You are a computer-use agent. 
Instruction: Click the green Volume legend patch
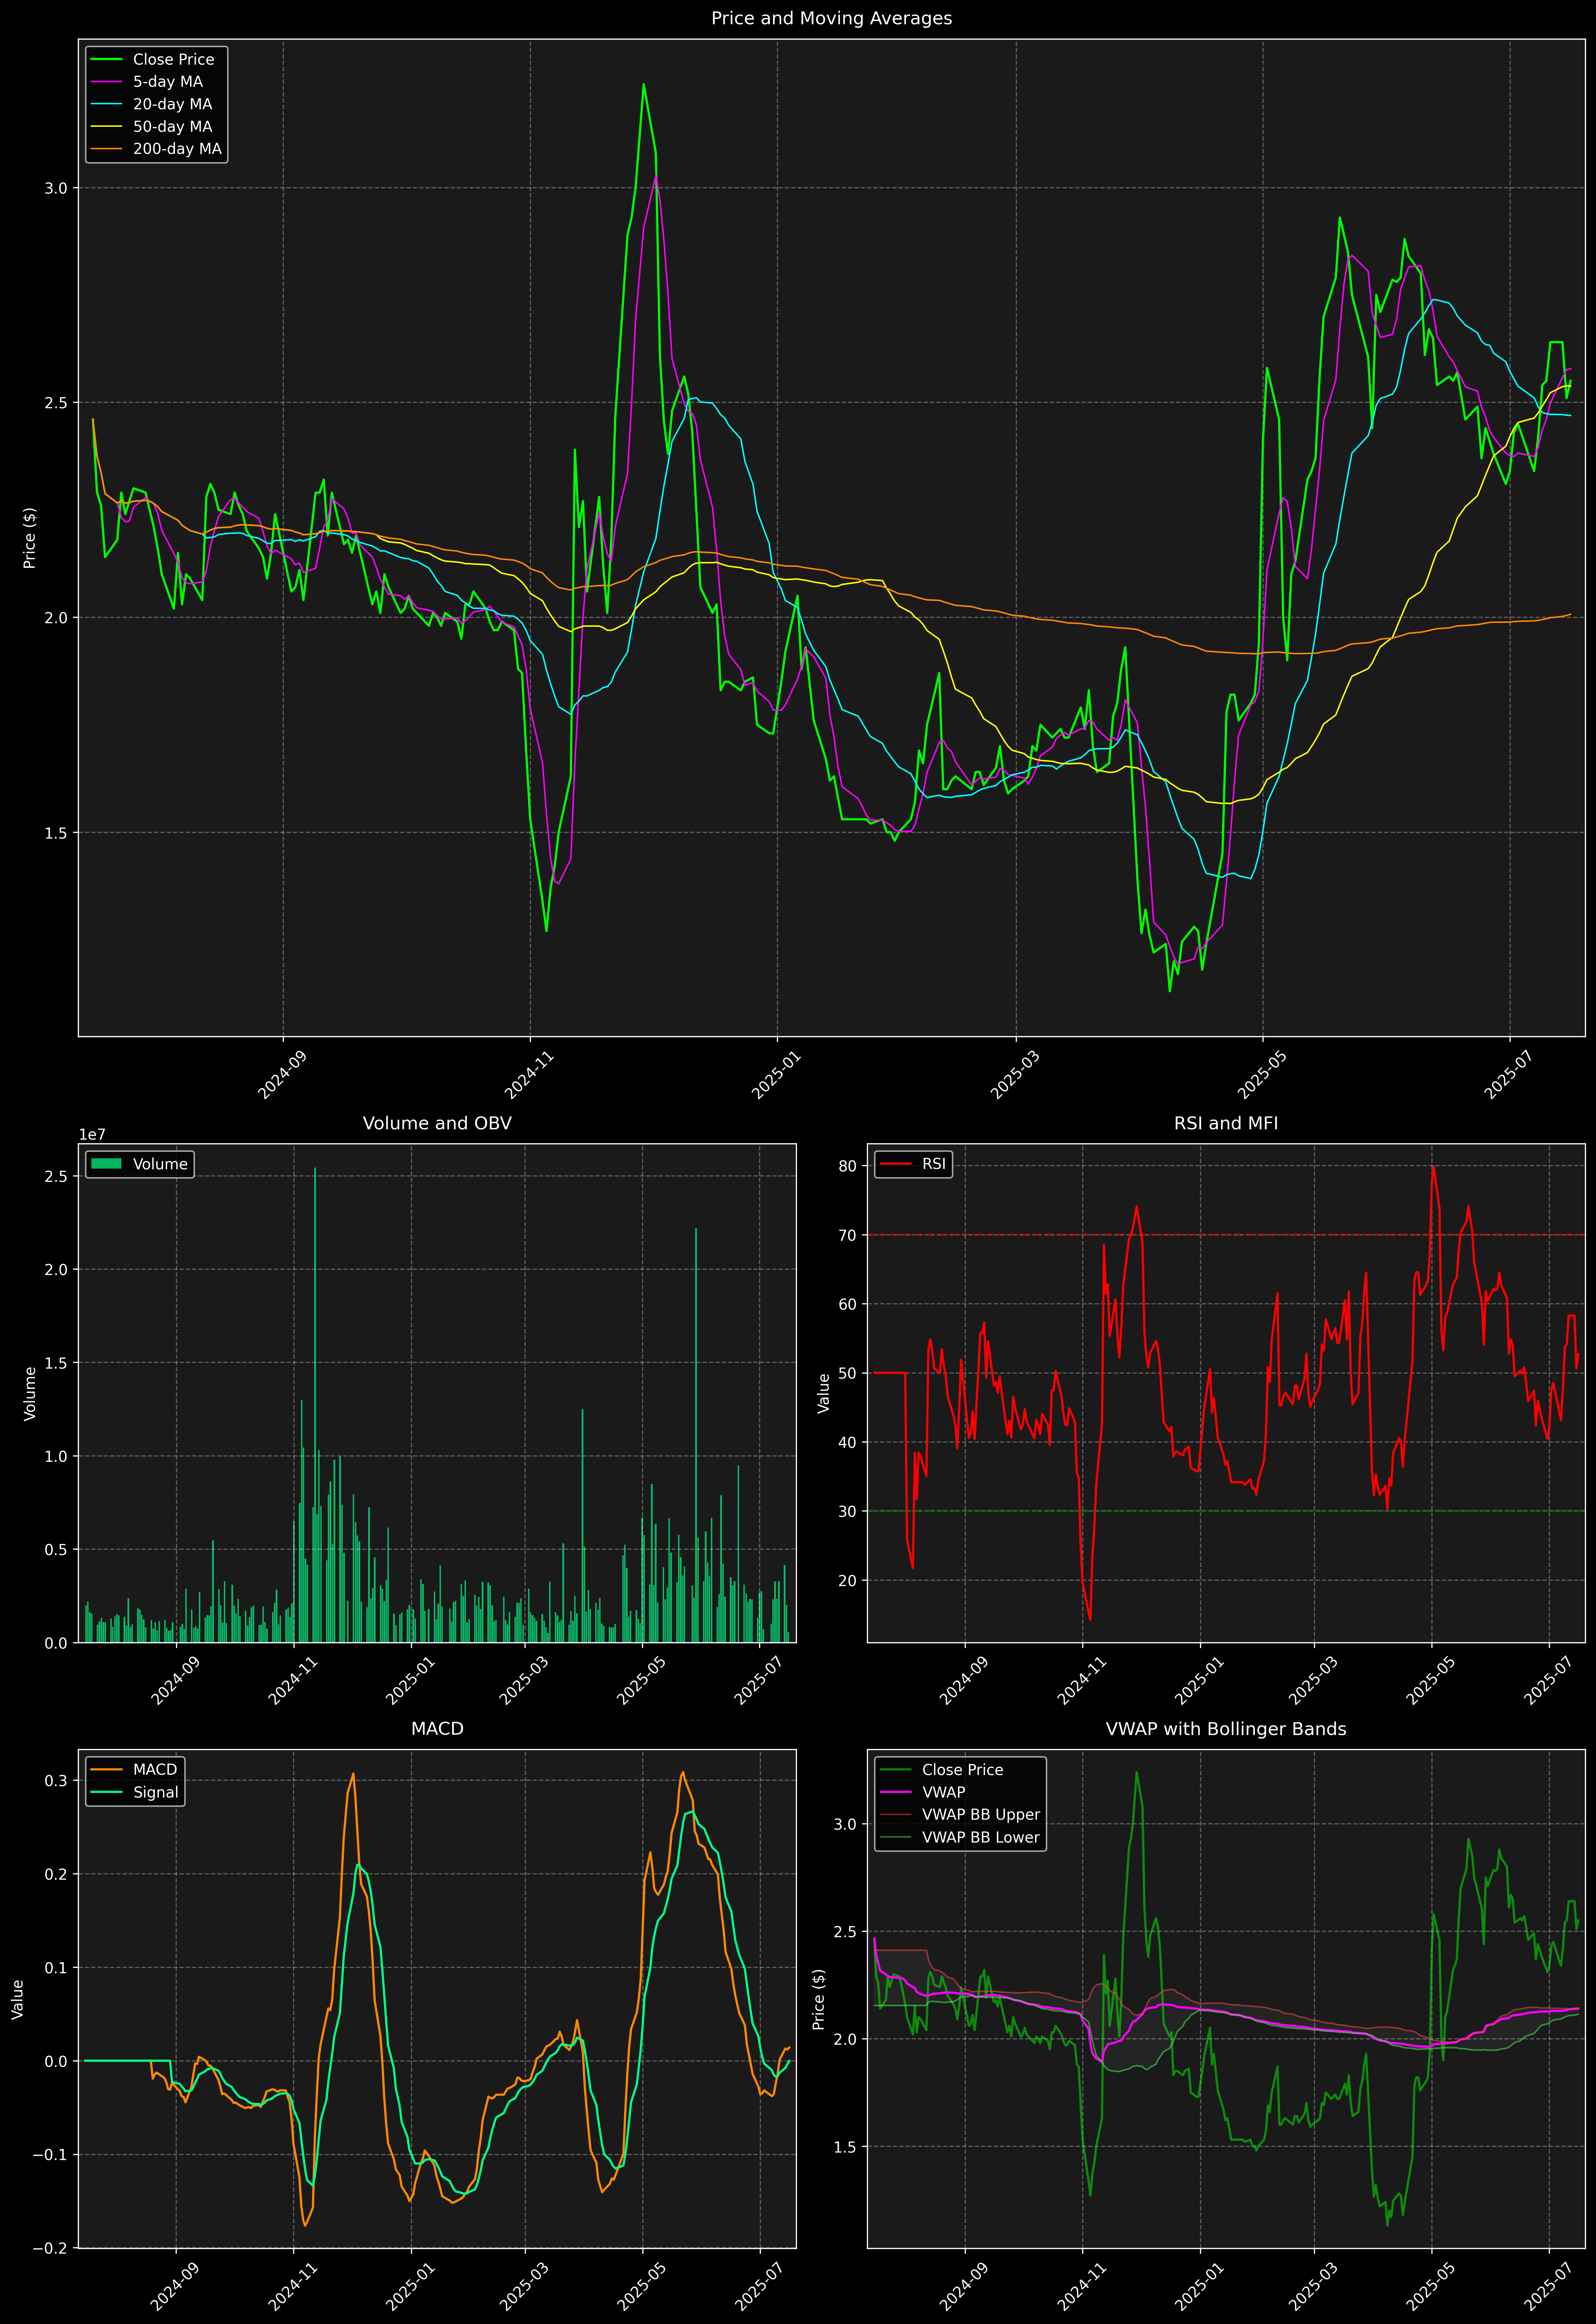point(106,1164)
